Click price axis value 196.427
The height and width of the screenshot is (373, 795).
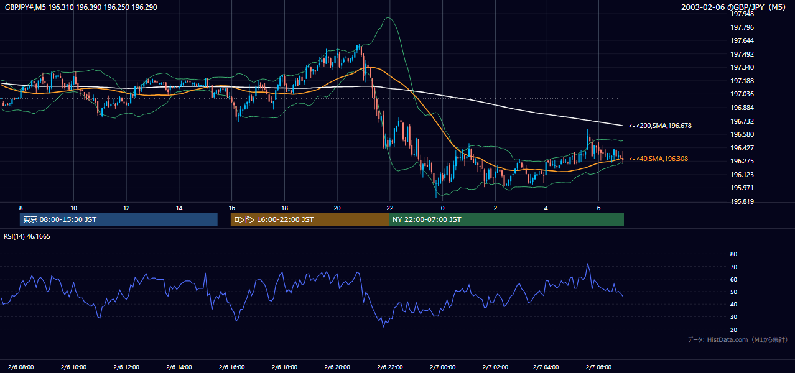(x=742, y=148)
